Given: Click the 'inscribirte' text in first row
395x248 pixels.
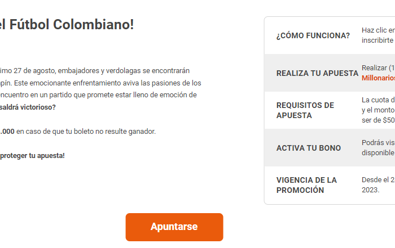Looking at the screenshot, I should pos(377,40).
